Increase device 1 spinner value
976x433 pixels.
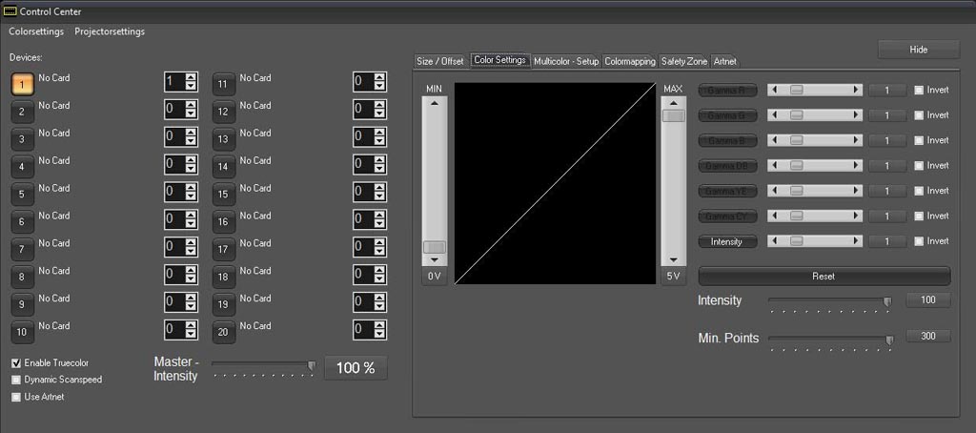click(191, 77)
